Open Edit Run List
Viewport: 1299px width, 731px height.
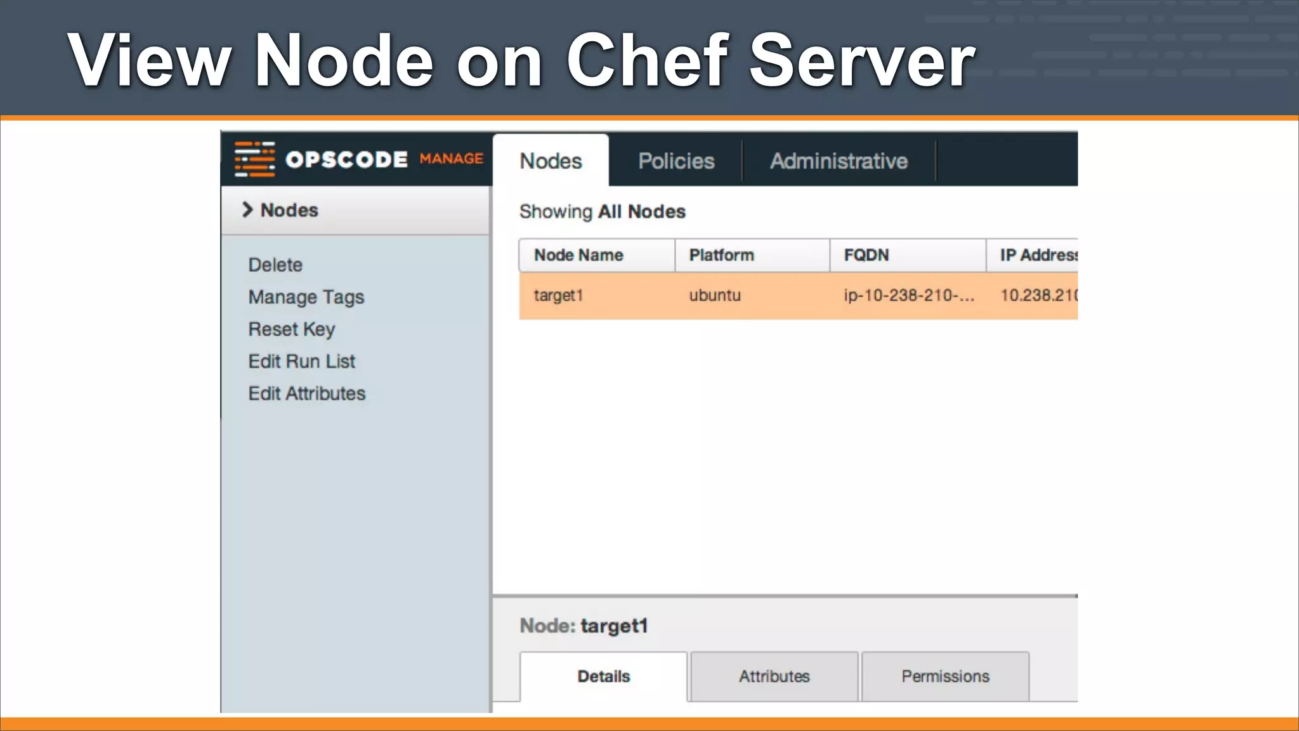(302, 361)
